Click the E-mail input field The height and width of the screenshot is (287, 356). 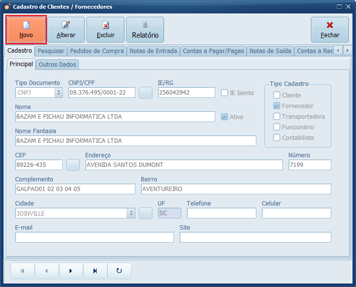point(95,237)
